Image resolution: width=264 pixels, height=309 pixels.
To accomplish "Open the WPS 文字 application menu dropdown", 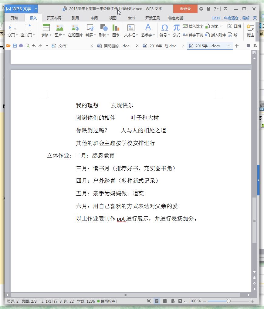I will (36, 9).
